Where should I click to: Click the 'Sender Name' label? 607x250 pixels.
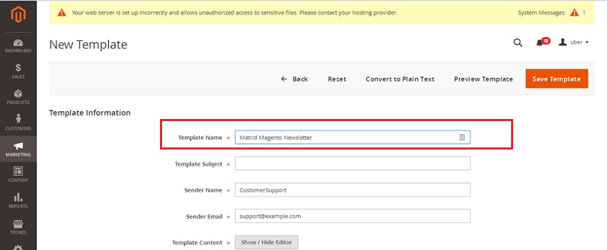click(203, 190)
